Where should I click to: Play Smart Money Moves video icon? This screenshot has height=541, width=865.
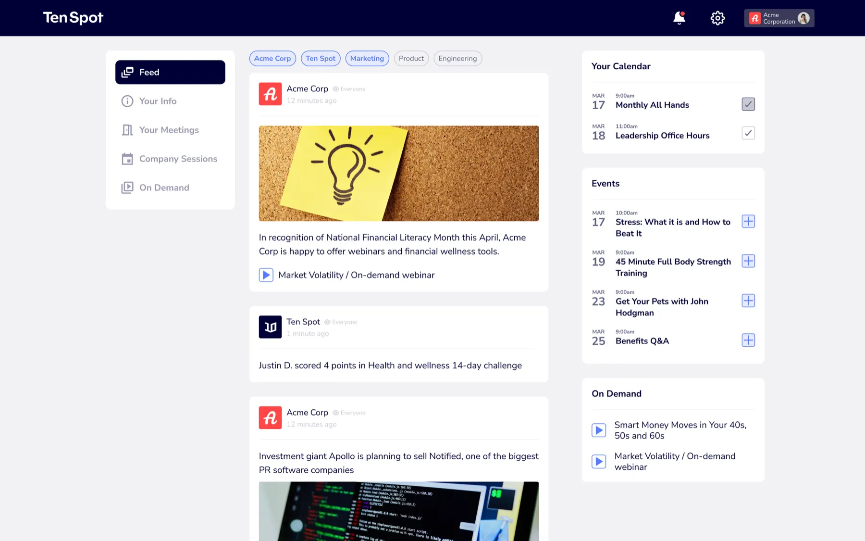point(599,430)
